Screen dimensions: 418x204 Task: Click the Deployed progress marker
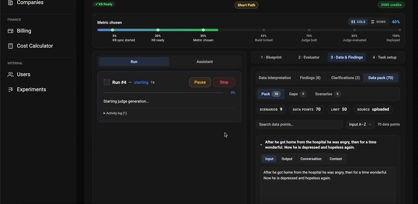point(400,30)
